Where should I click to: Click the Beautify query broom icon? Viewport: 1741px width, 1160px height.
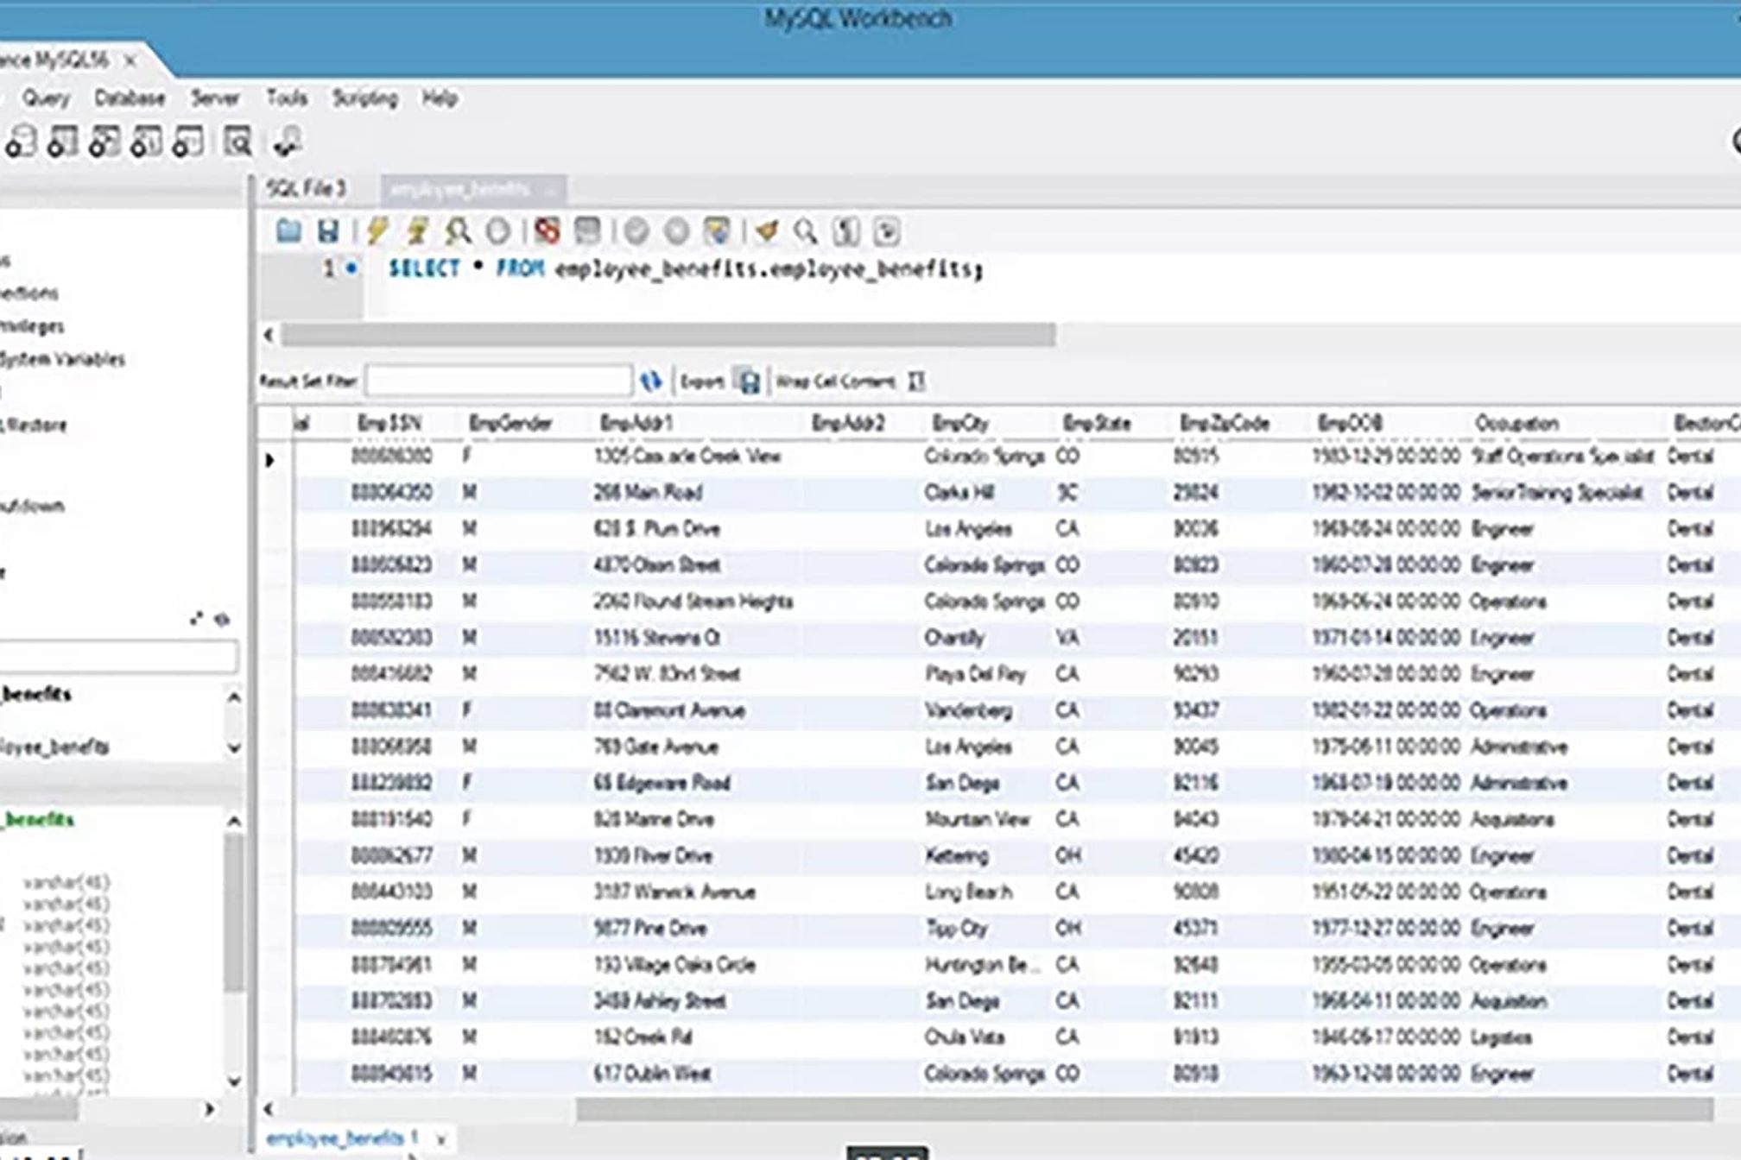click(765, 231)
